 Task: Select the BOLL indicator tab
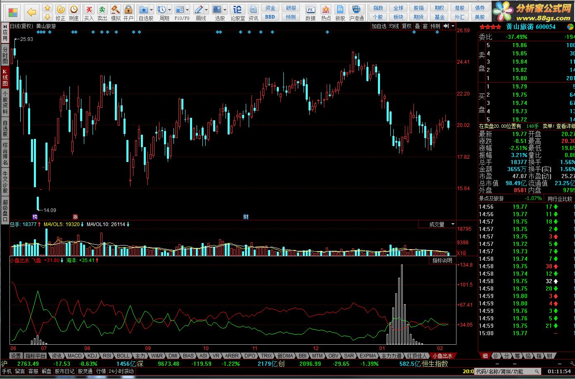tap(123, 355)
